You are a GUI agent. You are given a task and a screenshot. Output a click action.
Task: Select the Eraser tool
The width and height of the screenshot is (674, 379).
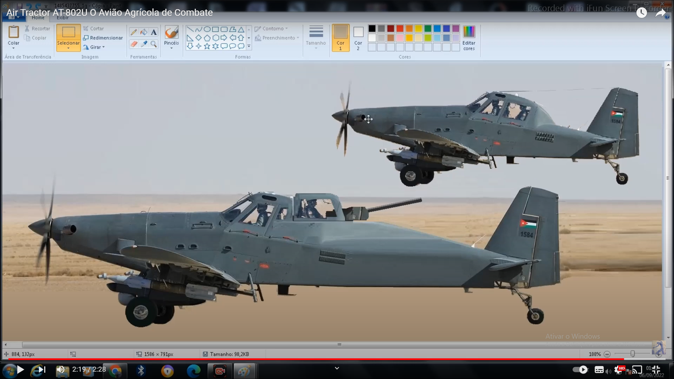[x=133, y=44]
